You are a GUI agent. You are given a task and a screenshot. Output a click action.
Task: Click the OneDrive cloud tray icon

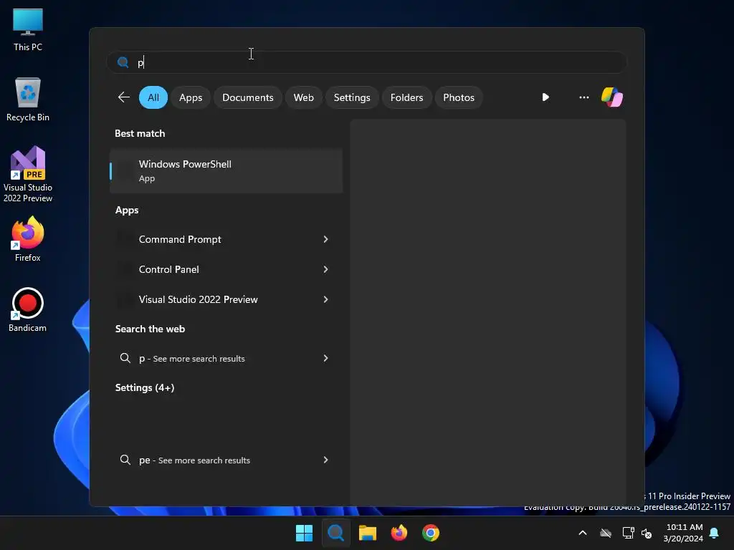pos(606,533)
